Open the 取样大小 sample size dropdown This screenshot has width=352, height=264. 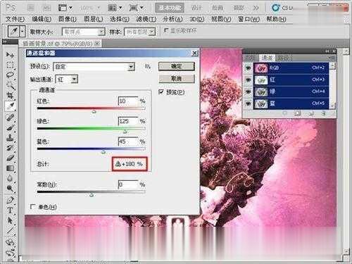pyautogui.click(x=101, y=32)
